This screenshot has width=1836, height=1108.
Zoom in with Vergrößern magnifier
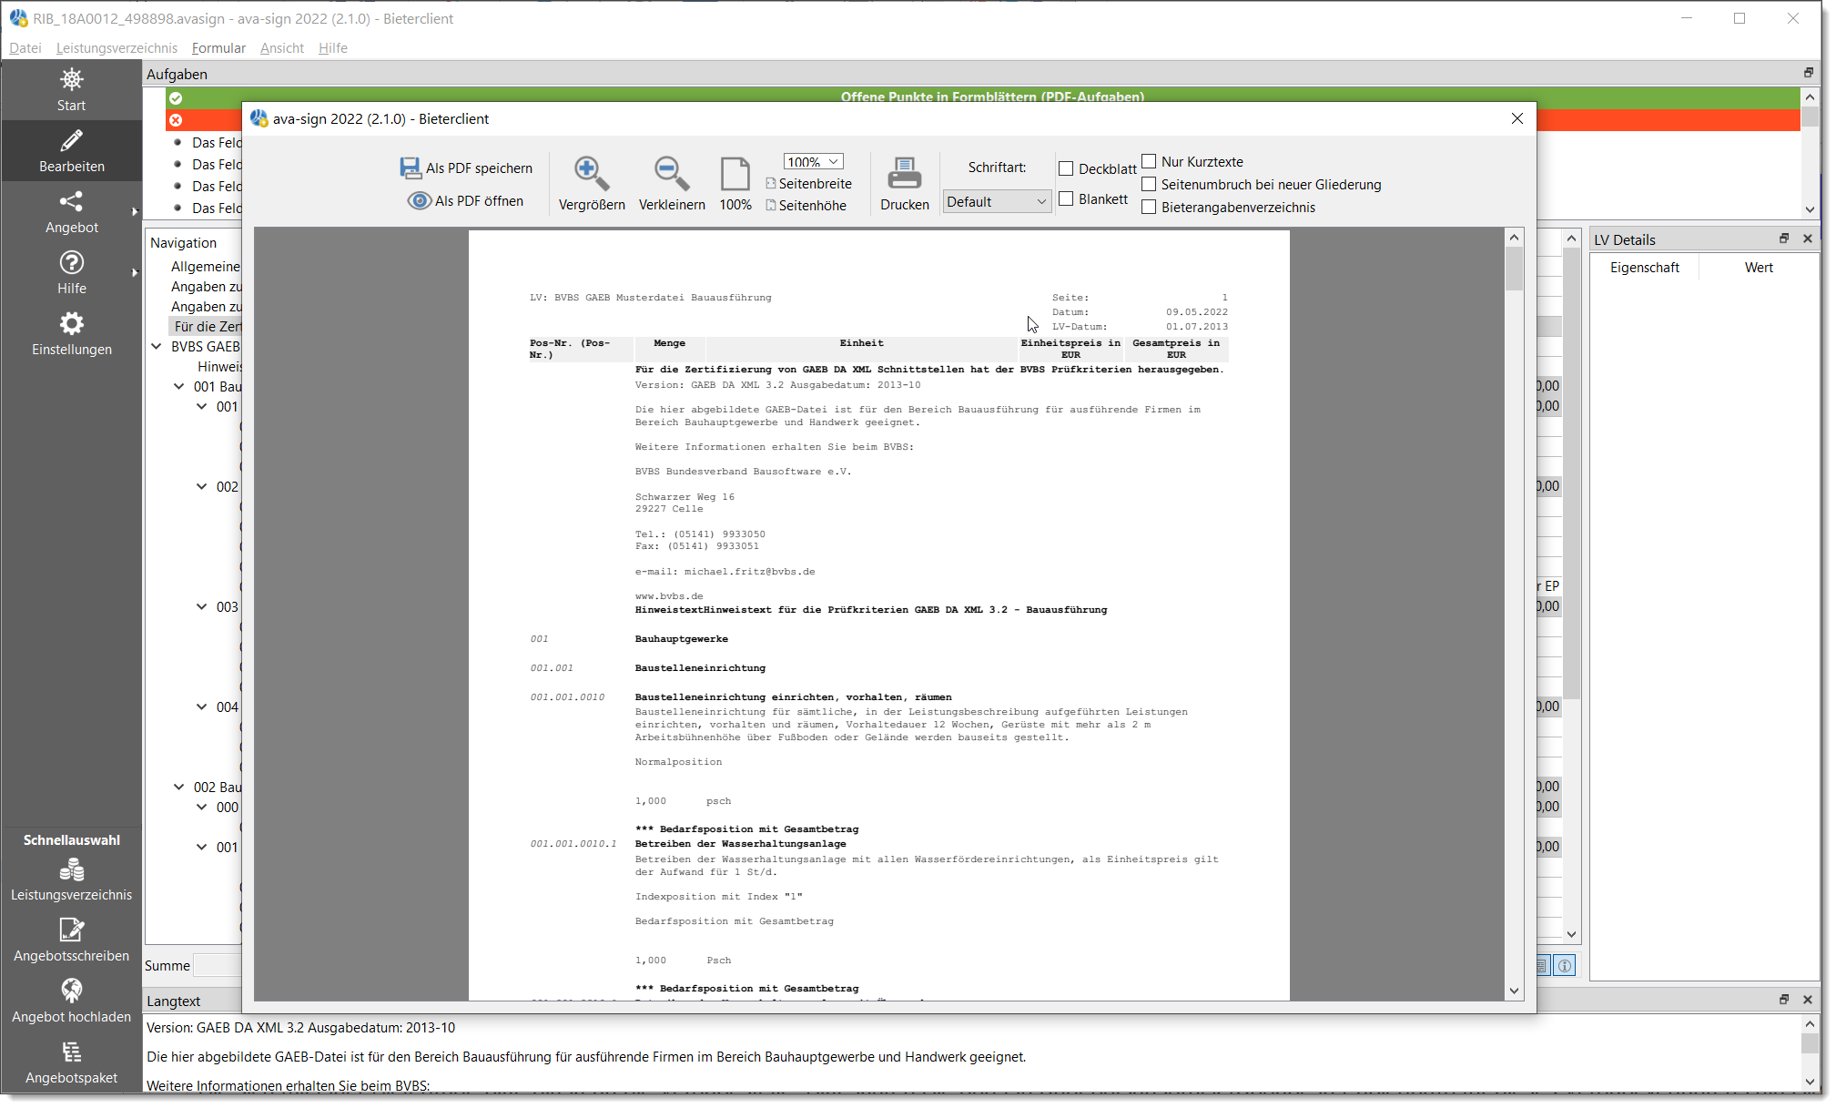click(x=591, y=173)
